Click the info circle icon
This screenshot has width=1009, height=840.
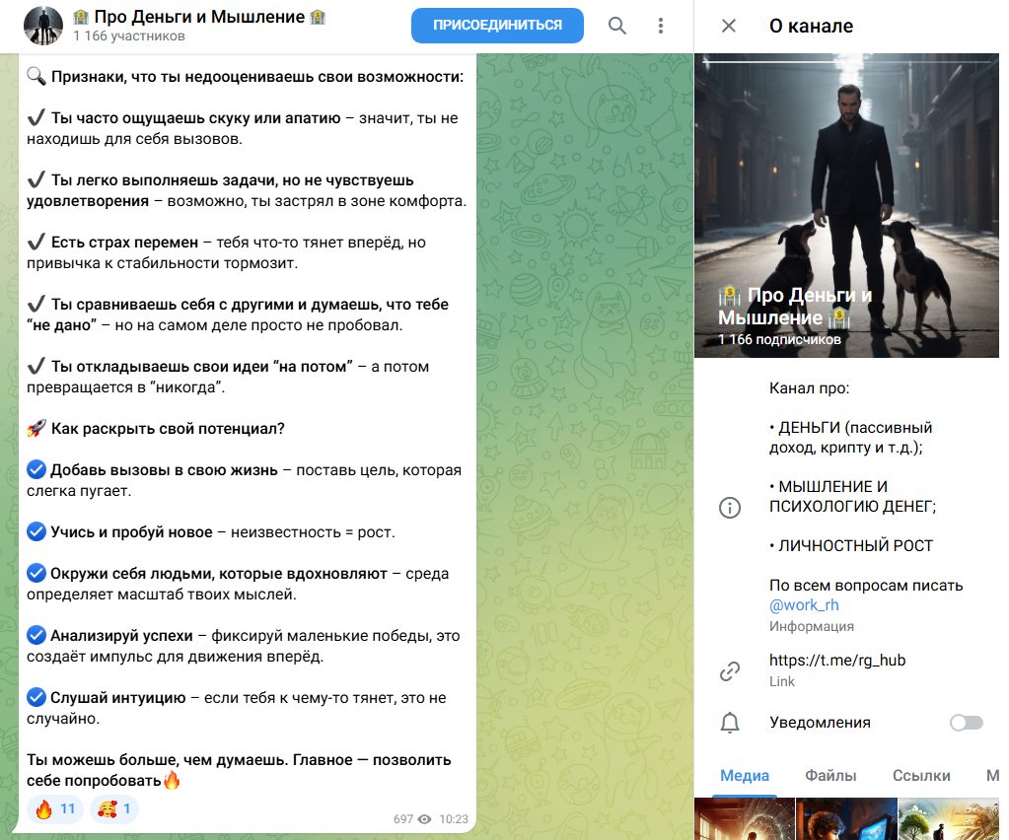coord(729,508)
